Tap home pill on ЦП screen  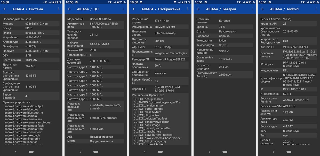click(x=96, y=152)
